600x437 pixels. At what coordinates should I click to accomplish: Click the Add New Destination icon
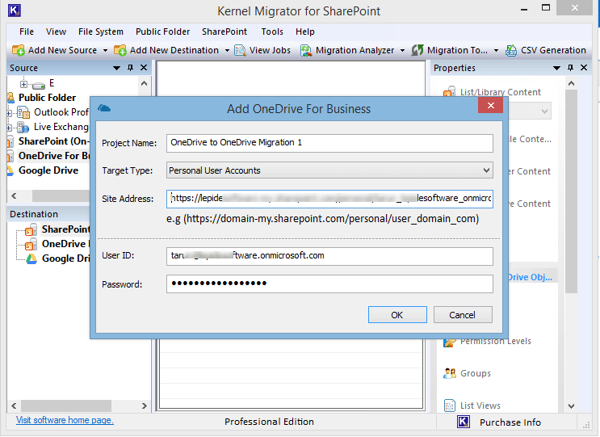120,50
